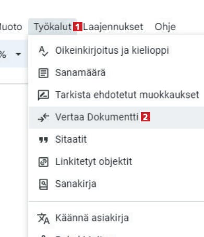The height and width of the screenshot is (237, 204).
Task: Click the linked objects chain icon
Action: (43, 162)
